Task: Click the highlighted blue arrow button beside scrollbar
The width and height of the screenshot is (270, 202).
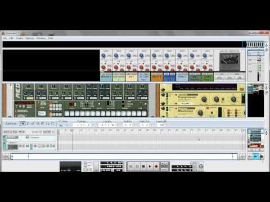Action: [255, 157]
